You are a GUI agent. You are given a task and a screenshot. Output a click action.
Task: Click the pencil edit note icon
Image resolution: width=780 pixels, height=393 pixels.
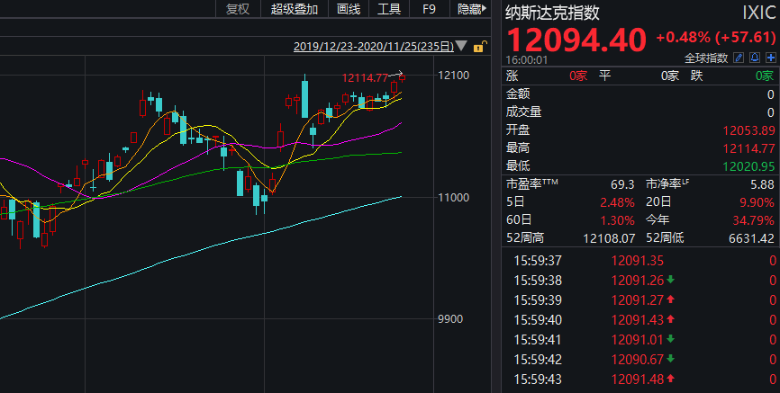pos(739,58)
